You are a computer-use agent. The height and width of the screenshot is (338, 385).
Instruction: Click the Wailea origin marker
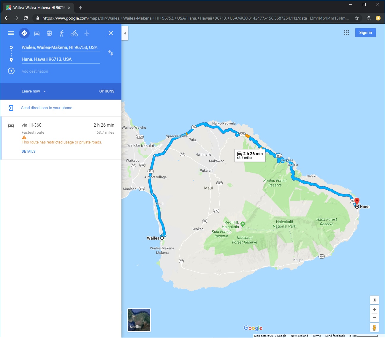(162, 238)
